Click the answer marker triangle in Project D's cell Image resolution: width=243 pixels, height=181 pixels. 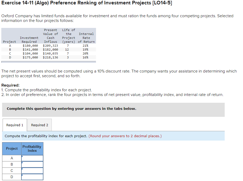pos(22,175)
